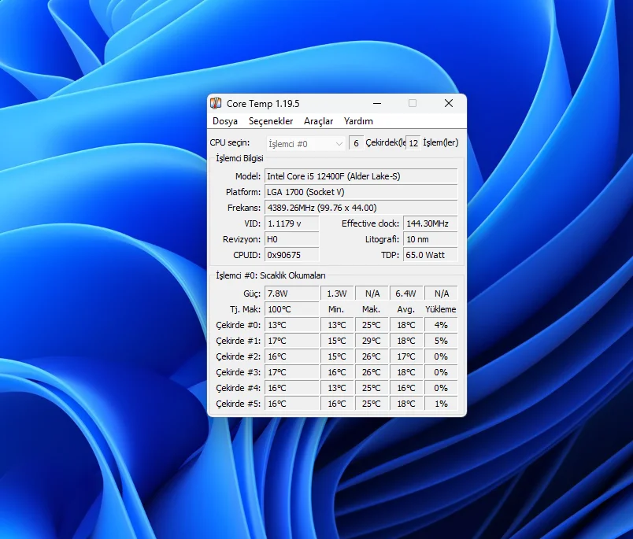This screenshot has width=633, height=539.
Task: Click the Tj. Mak value 100°C
Action: tap(292, 309)
